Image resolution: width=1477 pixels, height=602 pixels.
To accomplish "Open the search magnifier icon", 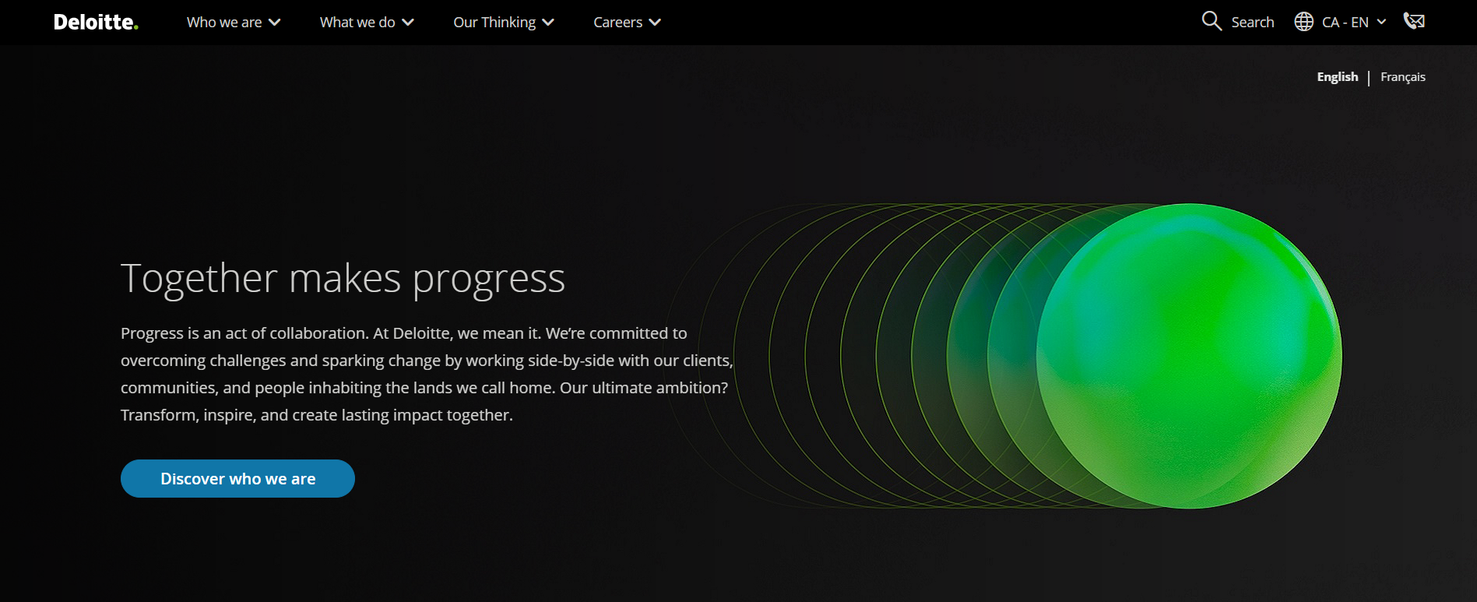I will click(1211, 21).
